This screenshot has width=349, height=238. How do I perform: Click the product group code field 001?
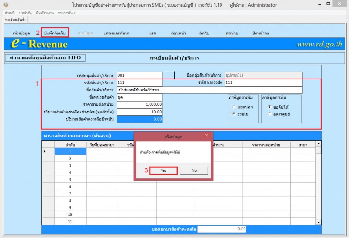click(x=140, y=75)
